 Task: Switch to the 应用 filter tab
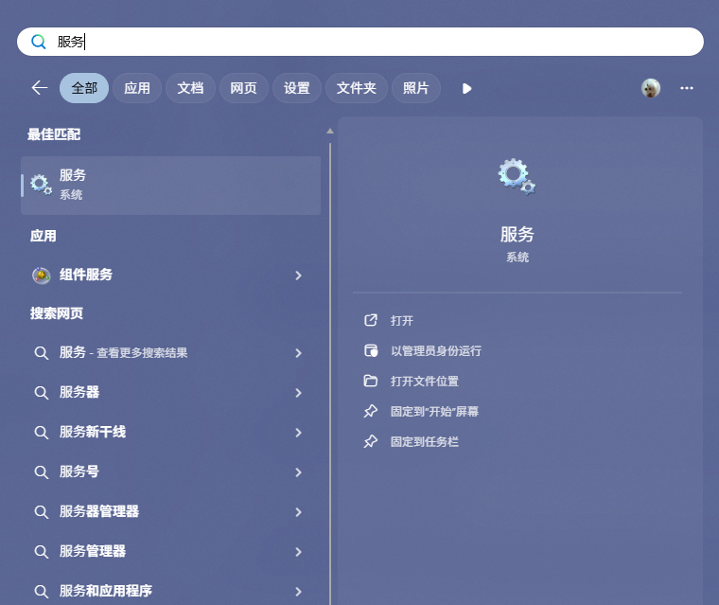(137, 88)
